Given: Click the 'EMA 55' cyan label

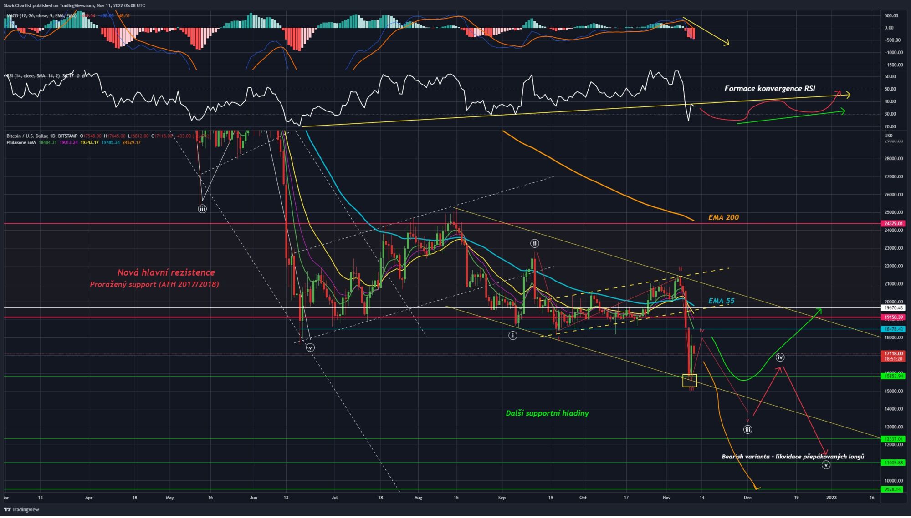Looking at the screenshot, I should tap(722, 301).
